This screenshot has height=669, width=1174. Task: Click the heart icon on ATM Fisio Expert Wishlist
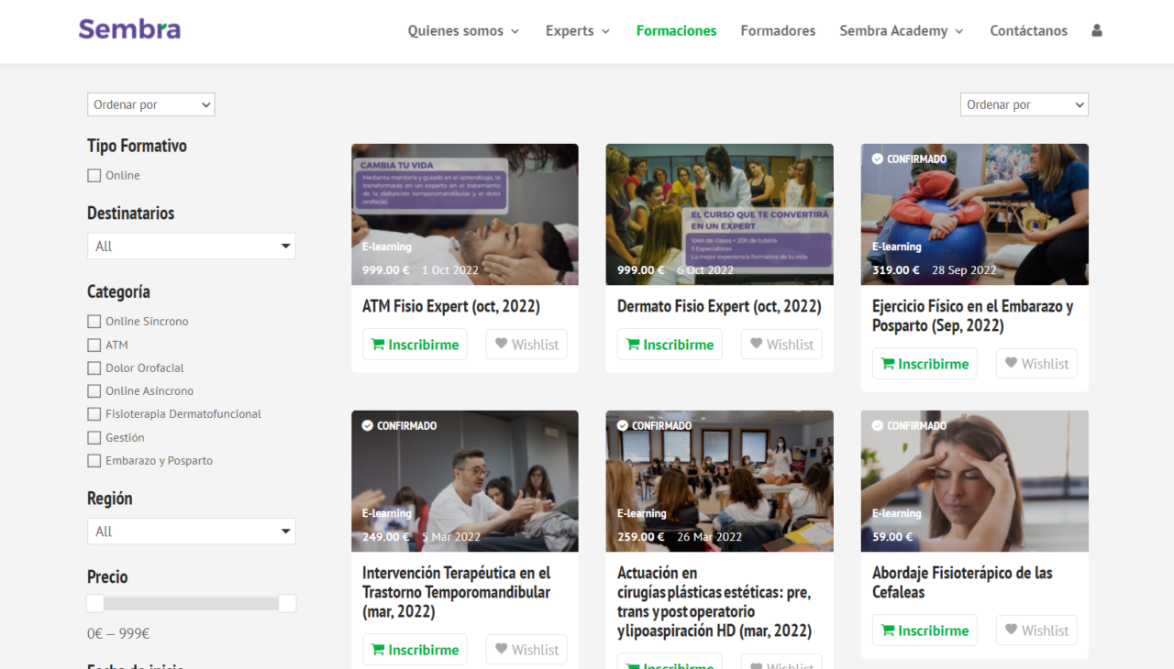click(501, 344)
